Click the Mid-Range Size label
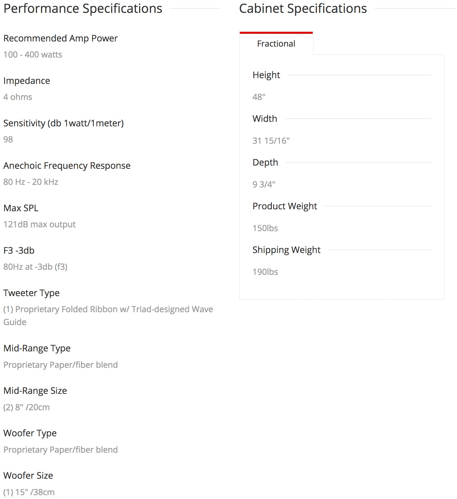Viewport: 457px width, 499px height. [x=35, y=391]
